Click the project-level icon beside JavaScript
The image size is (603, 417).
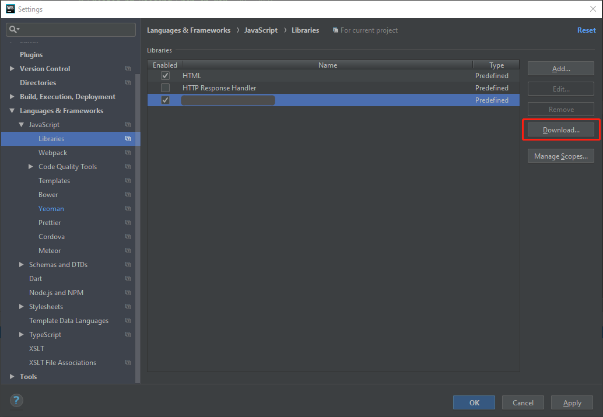128,125
